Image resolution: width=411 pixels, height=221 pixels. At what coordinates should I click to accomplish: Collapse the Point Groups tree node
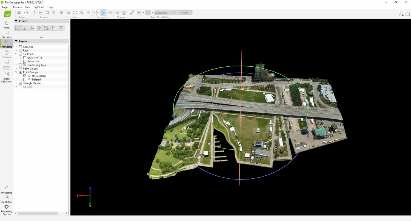tap(16, 72)
